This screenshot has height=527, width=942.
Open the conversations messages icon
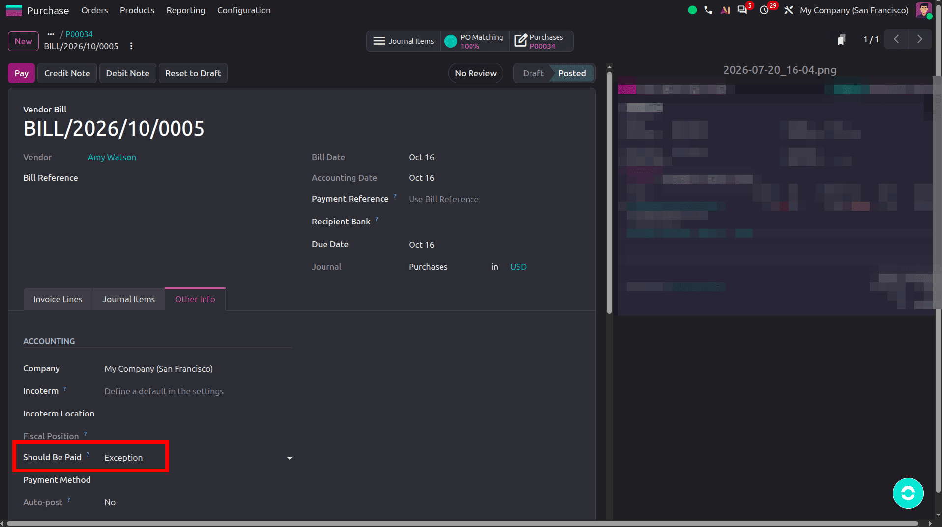click(x=742, y=10)
